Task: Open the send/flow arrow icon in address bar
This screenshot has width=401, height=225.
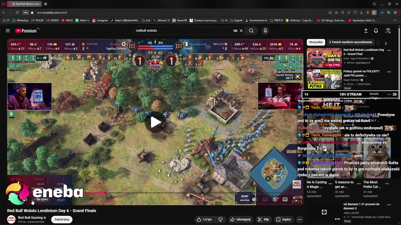Action: pyautogui.click(x=349, y=12)
